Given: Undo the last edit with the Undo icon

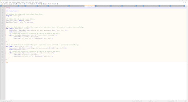Looking at the screenshot, I should pos(19,4).
